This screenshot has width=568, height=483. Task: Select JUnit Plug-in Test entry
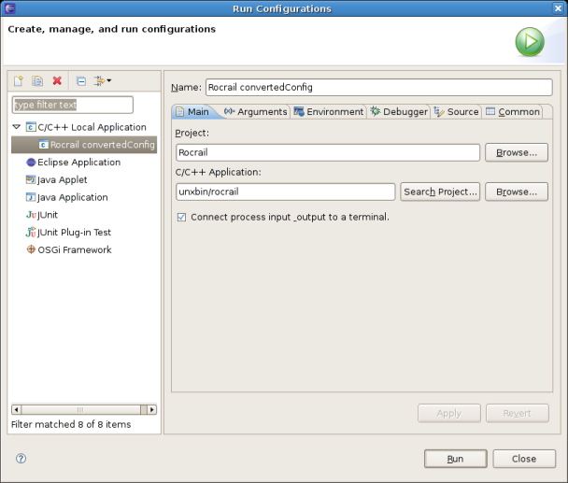(x=74, y=233)
